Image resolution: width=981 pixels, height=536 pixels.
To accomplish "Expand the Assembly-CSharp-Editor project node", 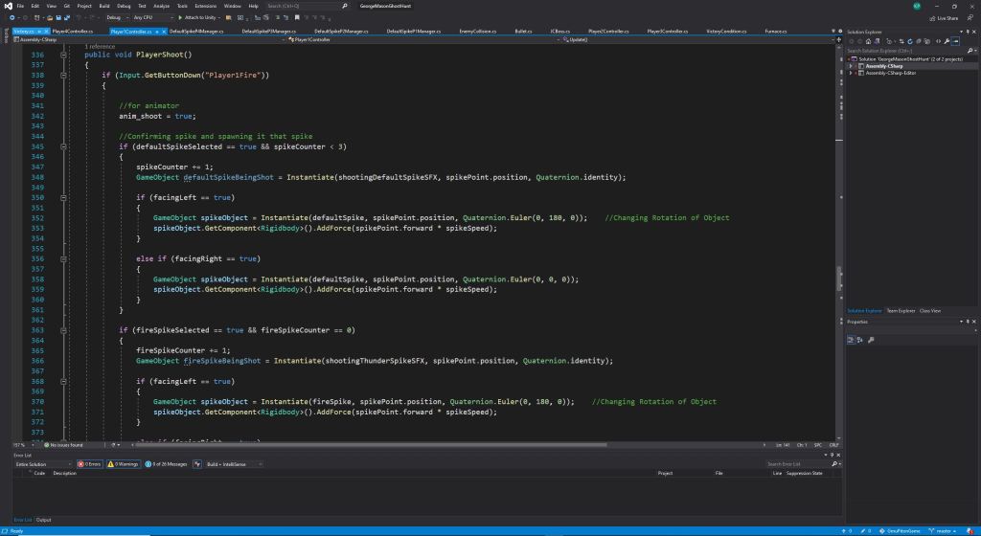I will tap(850, 73).
